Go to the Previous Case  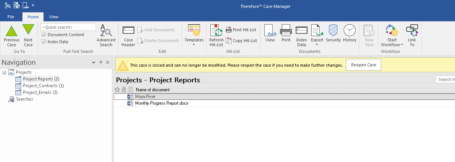12,36
